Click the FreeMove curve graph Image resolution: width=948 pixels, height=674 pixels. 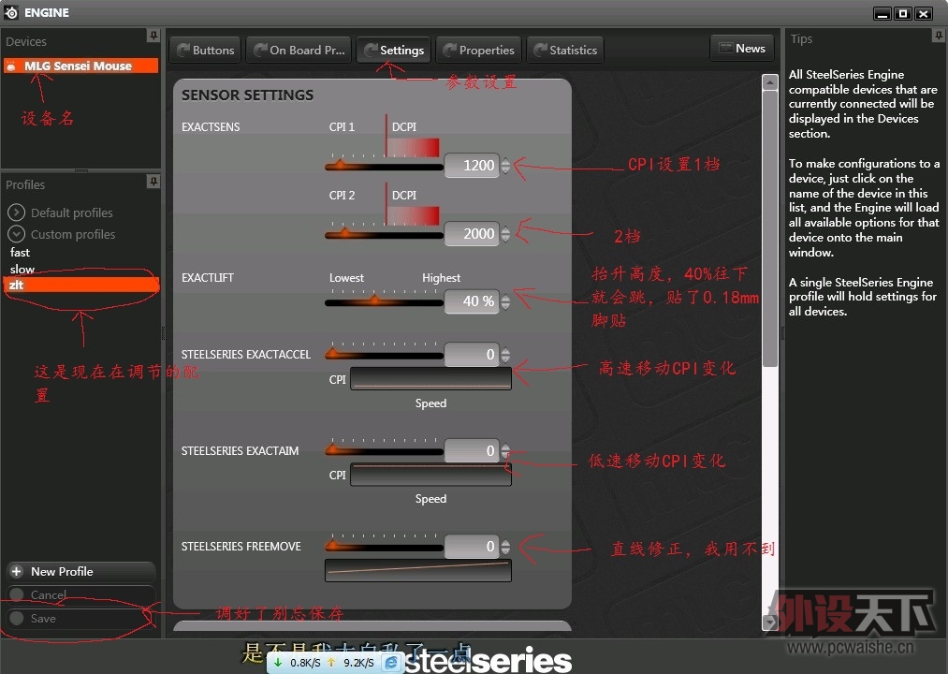(417, 570)
